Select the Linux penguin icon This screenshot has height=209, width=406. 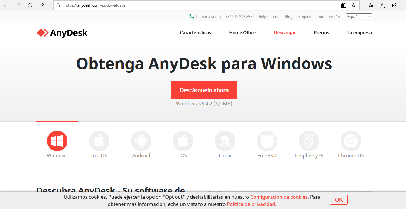pos(225,141)
